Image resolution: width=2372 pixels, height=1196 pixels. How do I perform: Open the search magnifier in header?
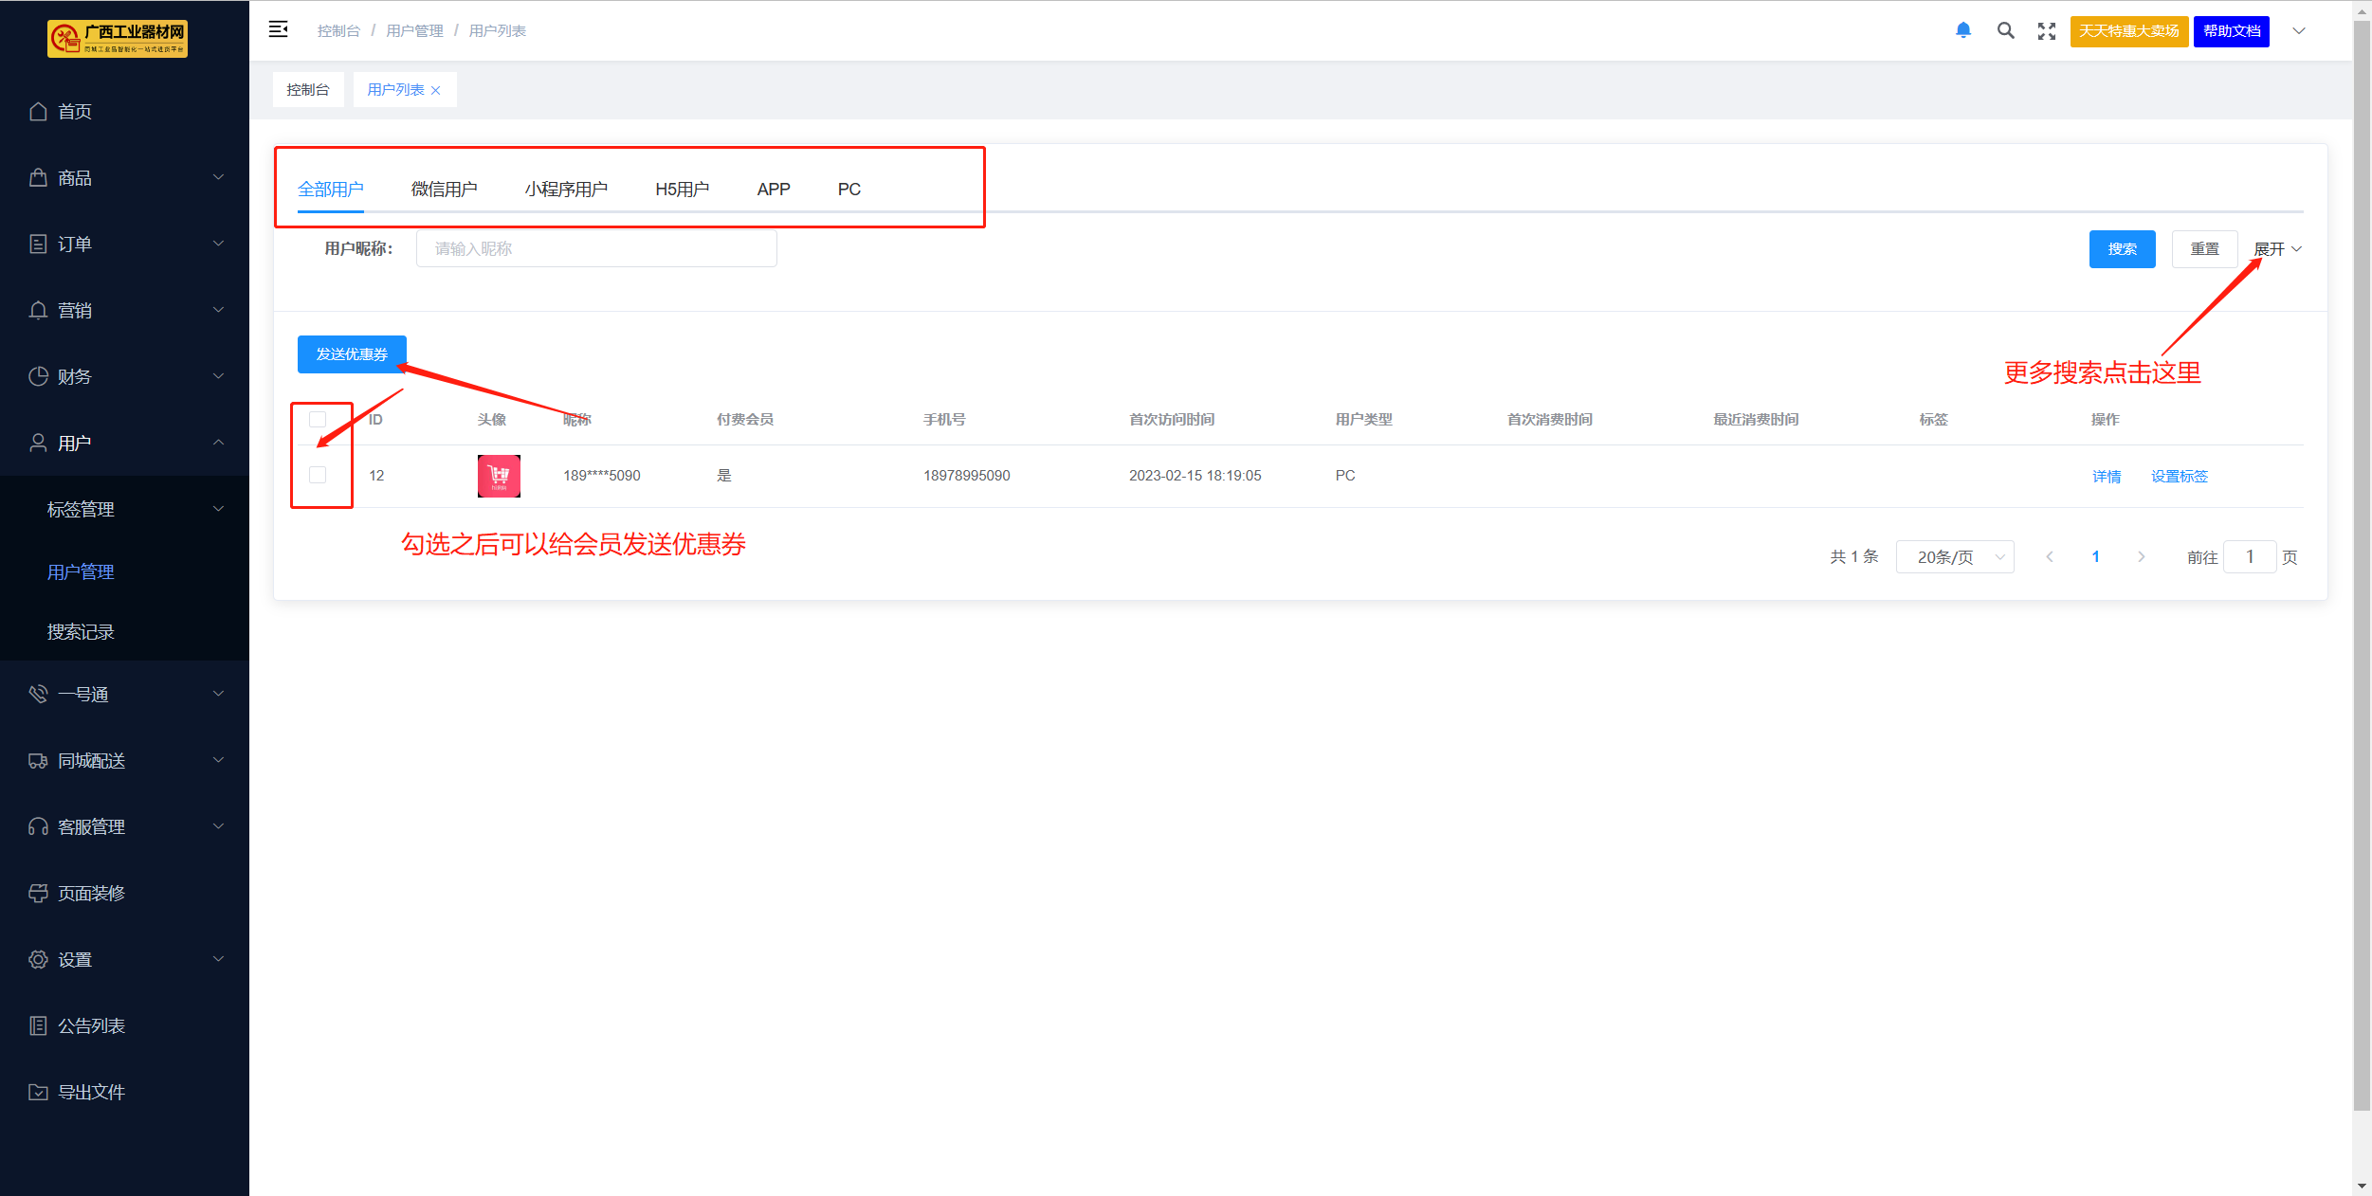point(2005,30)
